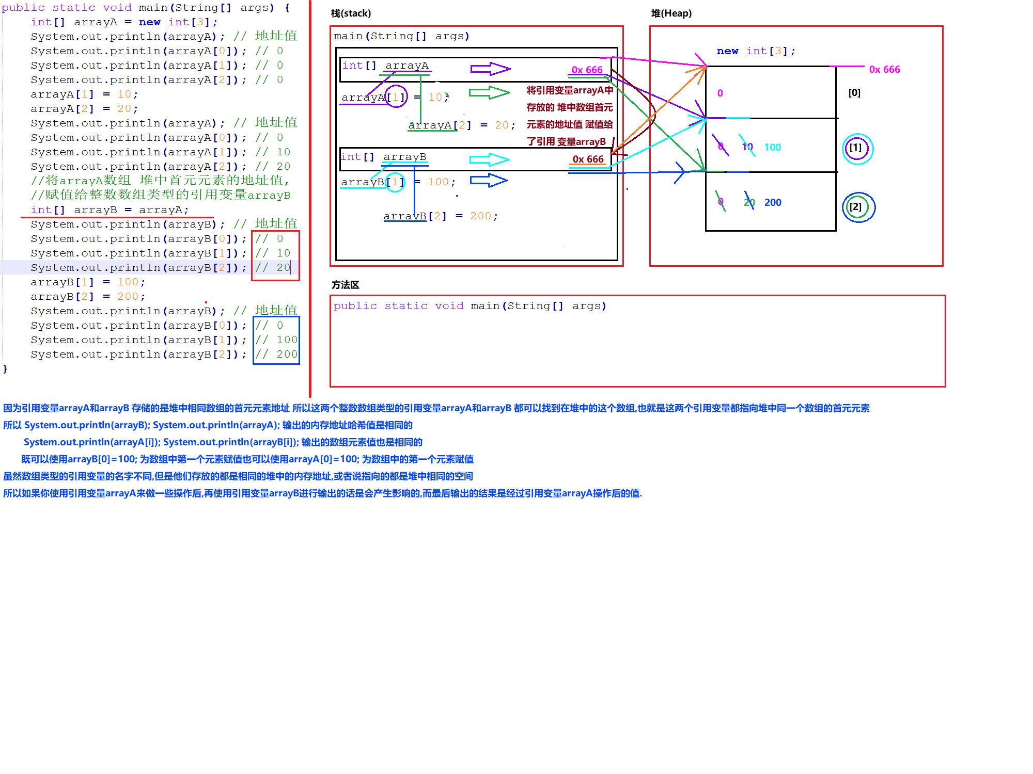
Task: Click the purple arrow beside int[] arrayA
Action: click(x=490, y=69)
